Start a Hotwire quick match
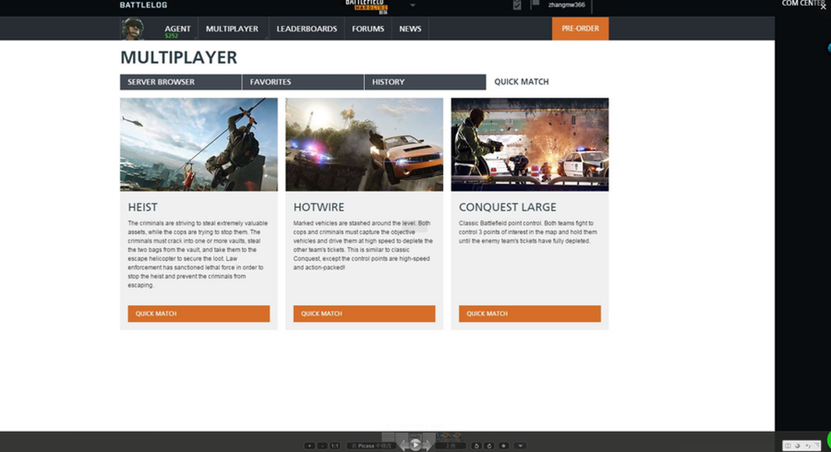This screenshot has height=452, width=831. click(x=364, y=314)
